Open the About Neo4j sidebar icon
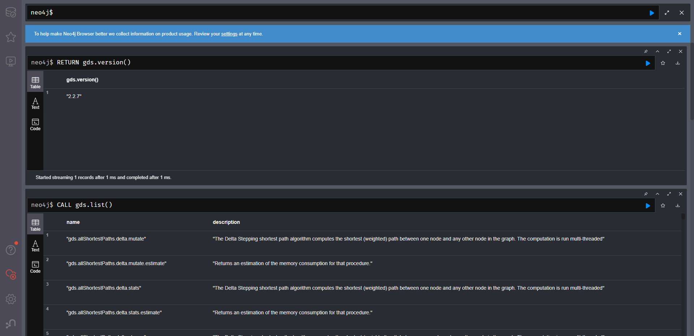 click(x=11, y=324)
